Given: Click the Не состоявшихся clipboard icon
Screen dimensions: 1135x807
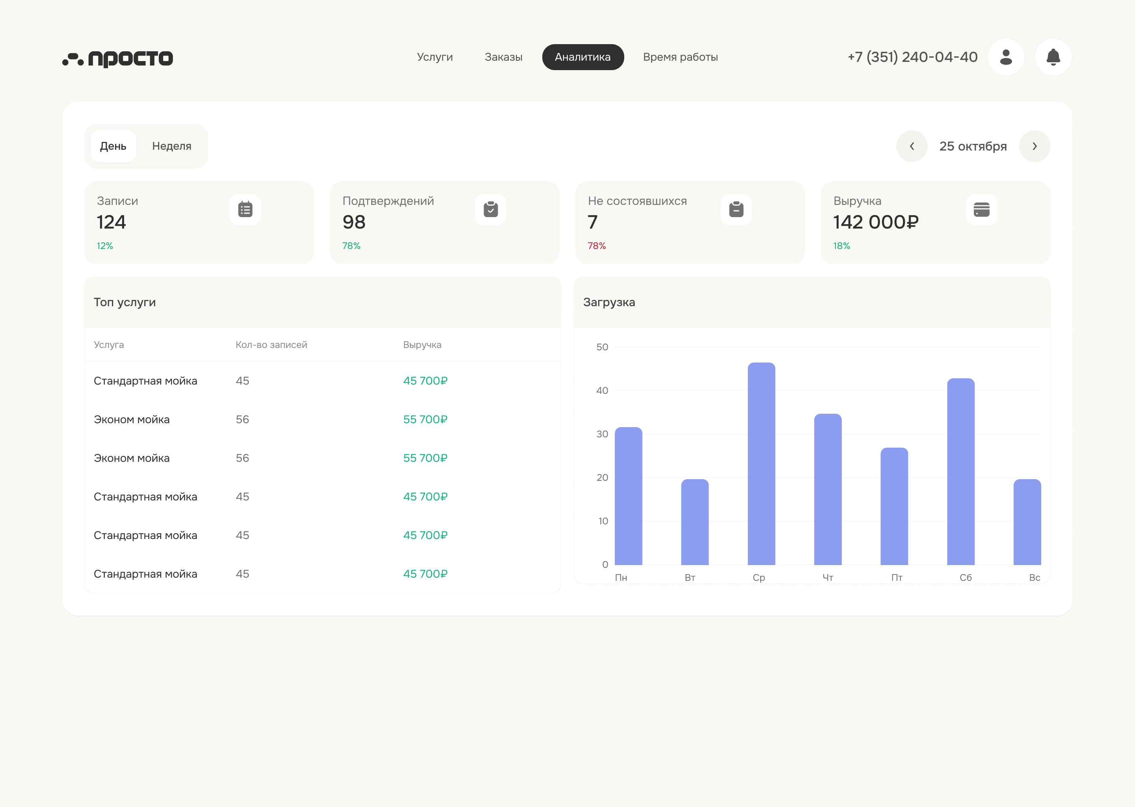Looking at the screenshot, I should point(736,210).
